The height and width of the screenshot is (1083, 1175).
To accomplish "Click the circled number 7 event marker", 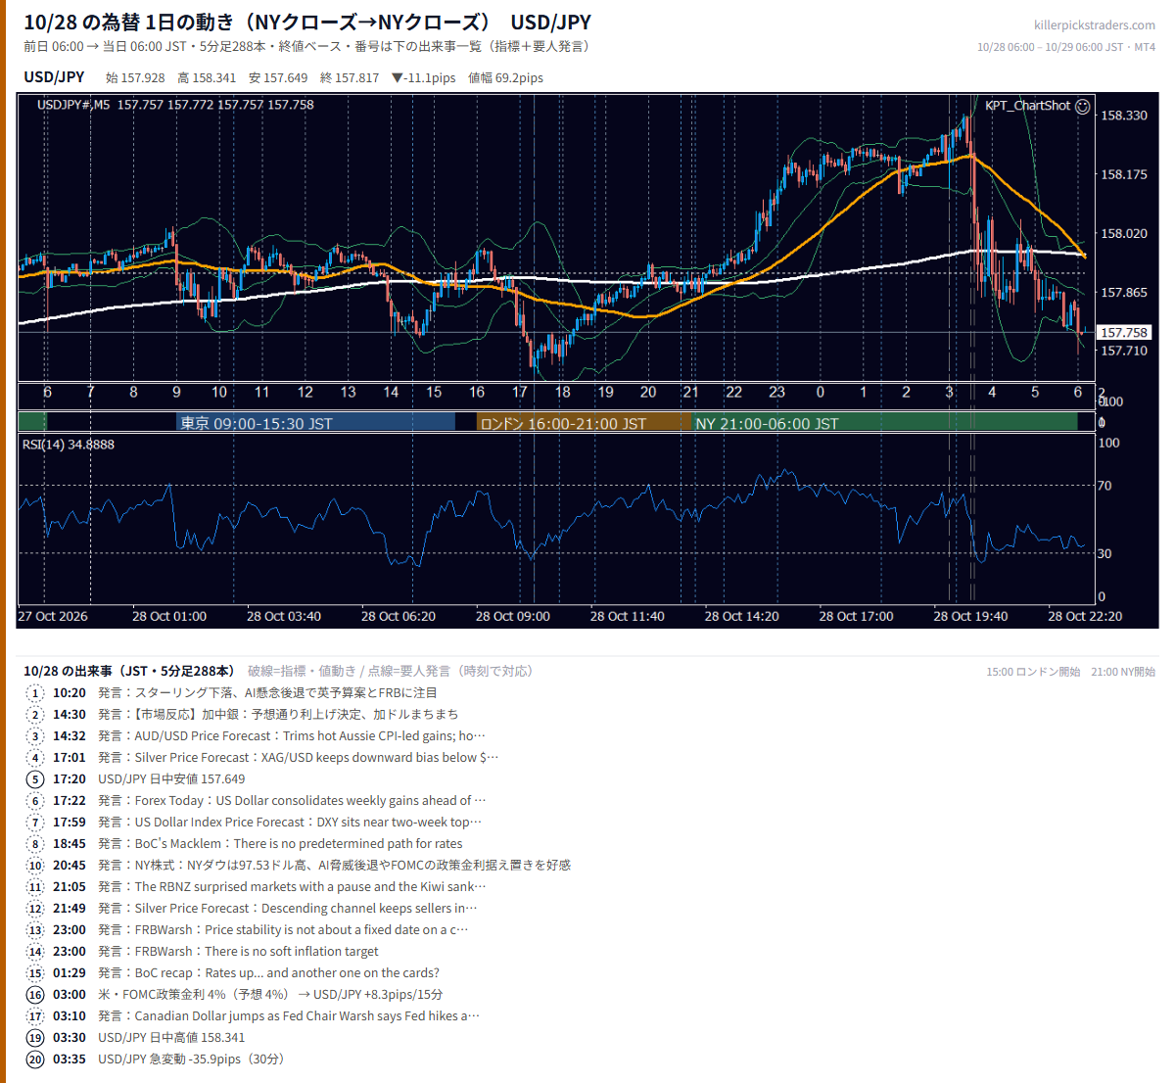I will click(x=35, y=823).
